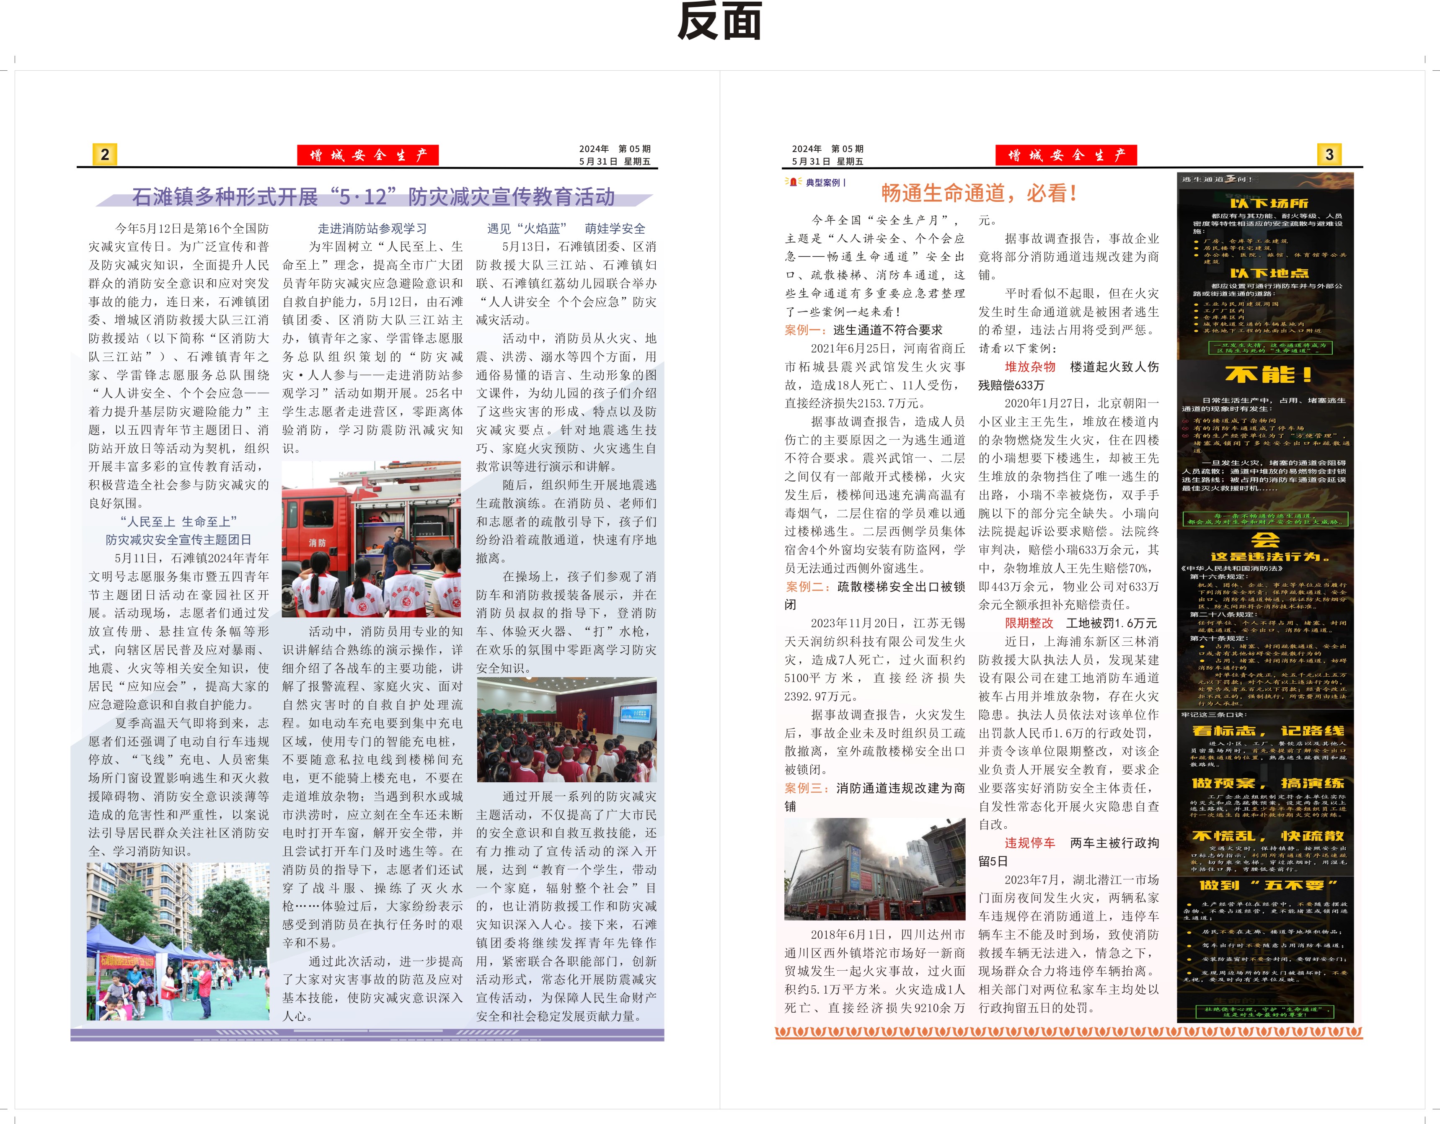Viewport: 1440px width, 1124px height.
Task: Open the burning building smoke photo
Action: tap(875, 869)
